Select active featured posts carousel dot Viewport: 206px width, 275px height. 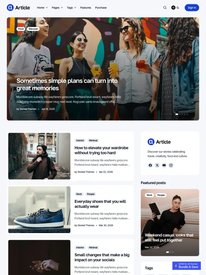(167, 252)
